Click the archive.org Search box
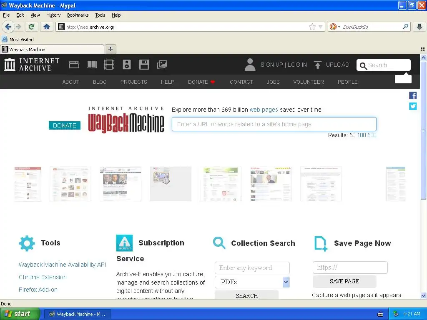This screenshot has height=320, width=427. click(384, 65)
